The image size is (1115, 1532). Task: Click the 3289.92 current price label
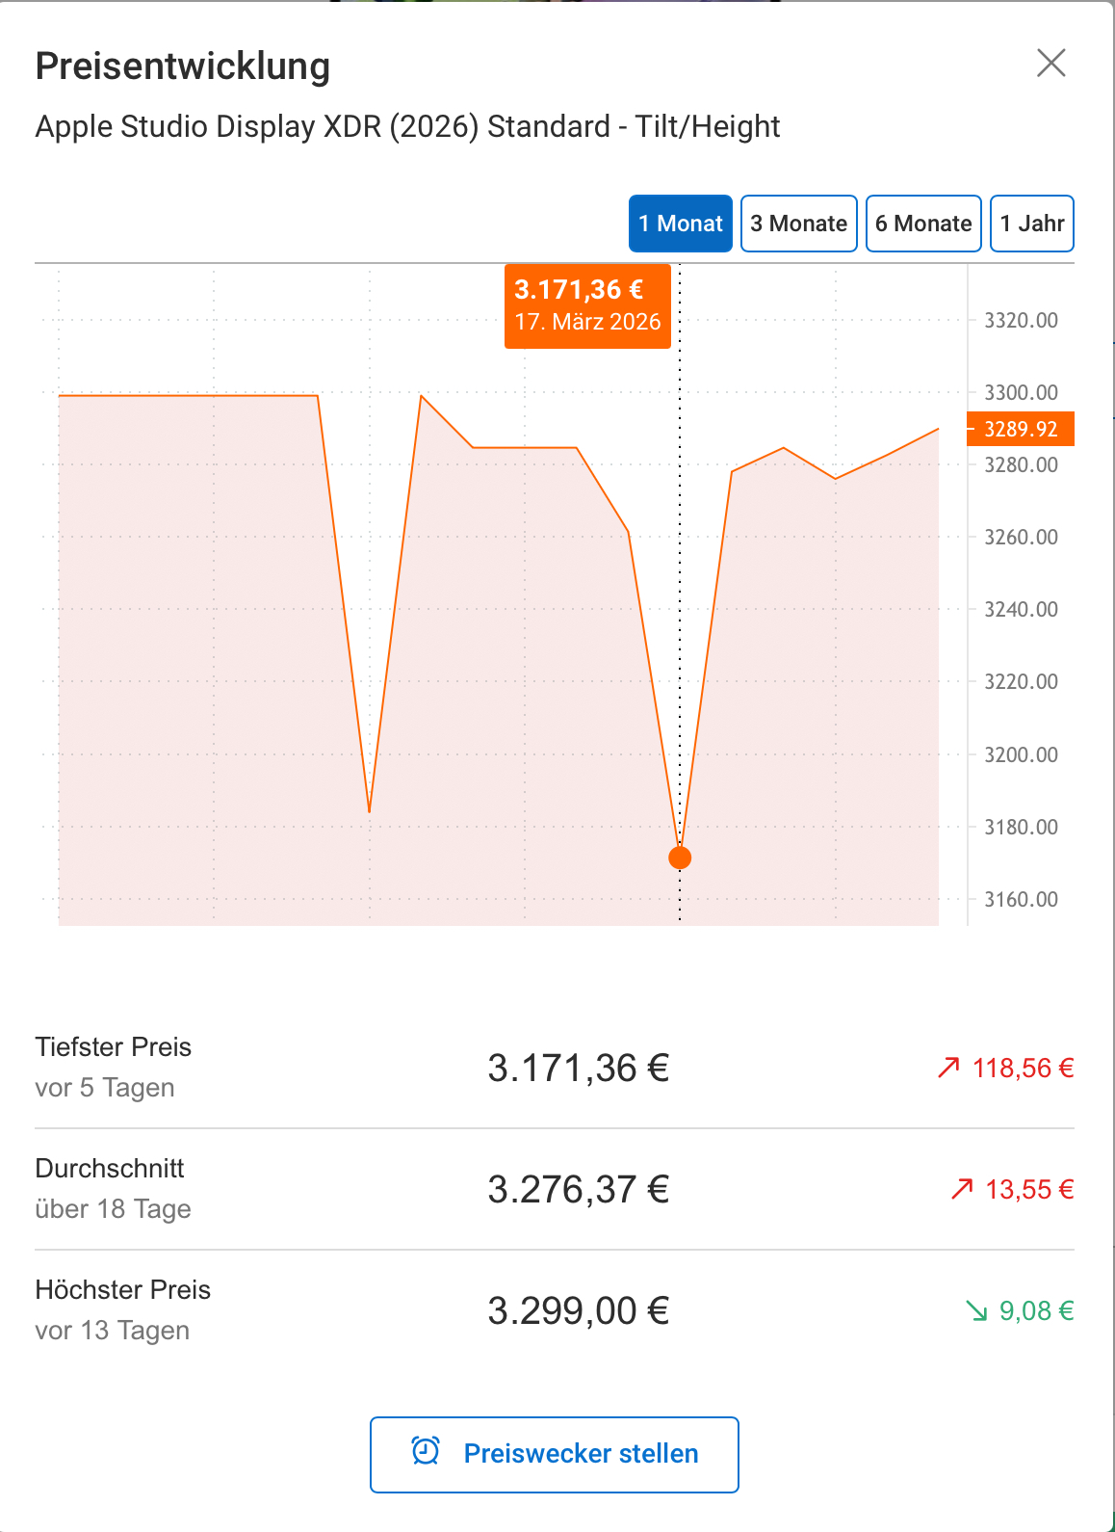[1021, 430]
